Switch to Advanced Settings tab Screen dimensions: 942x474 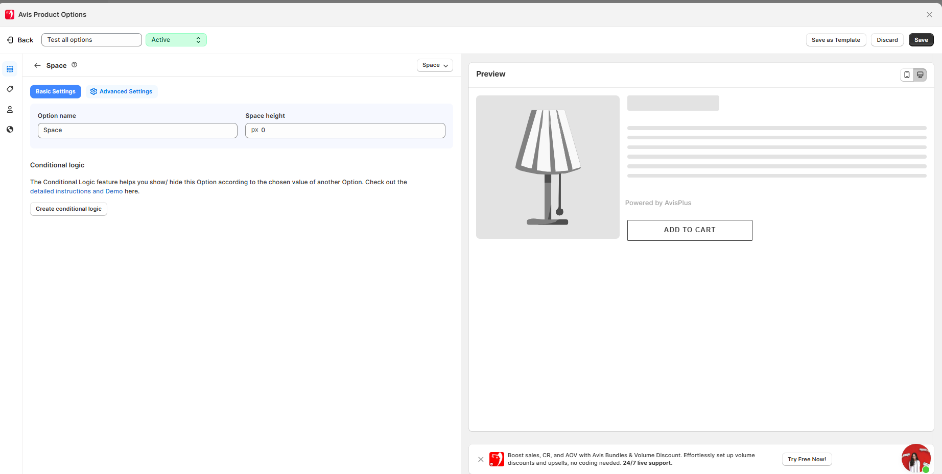click(x=121, y=92)
